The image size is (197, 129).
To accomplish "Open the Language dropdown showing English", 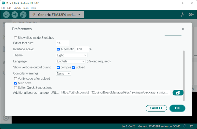I will [x=71, y=61].
